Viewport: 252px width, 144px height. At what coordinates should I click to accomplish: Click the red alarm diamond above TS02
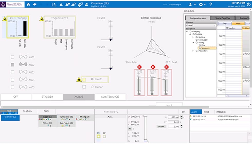click(153, 67)
